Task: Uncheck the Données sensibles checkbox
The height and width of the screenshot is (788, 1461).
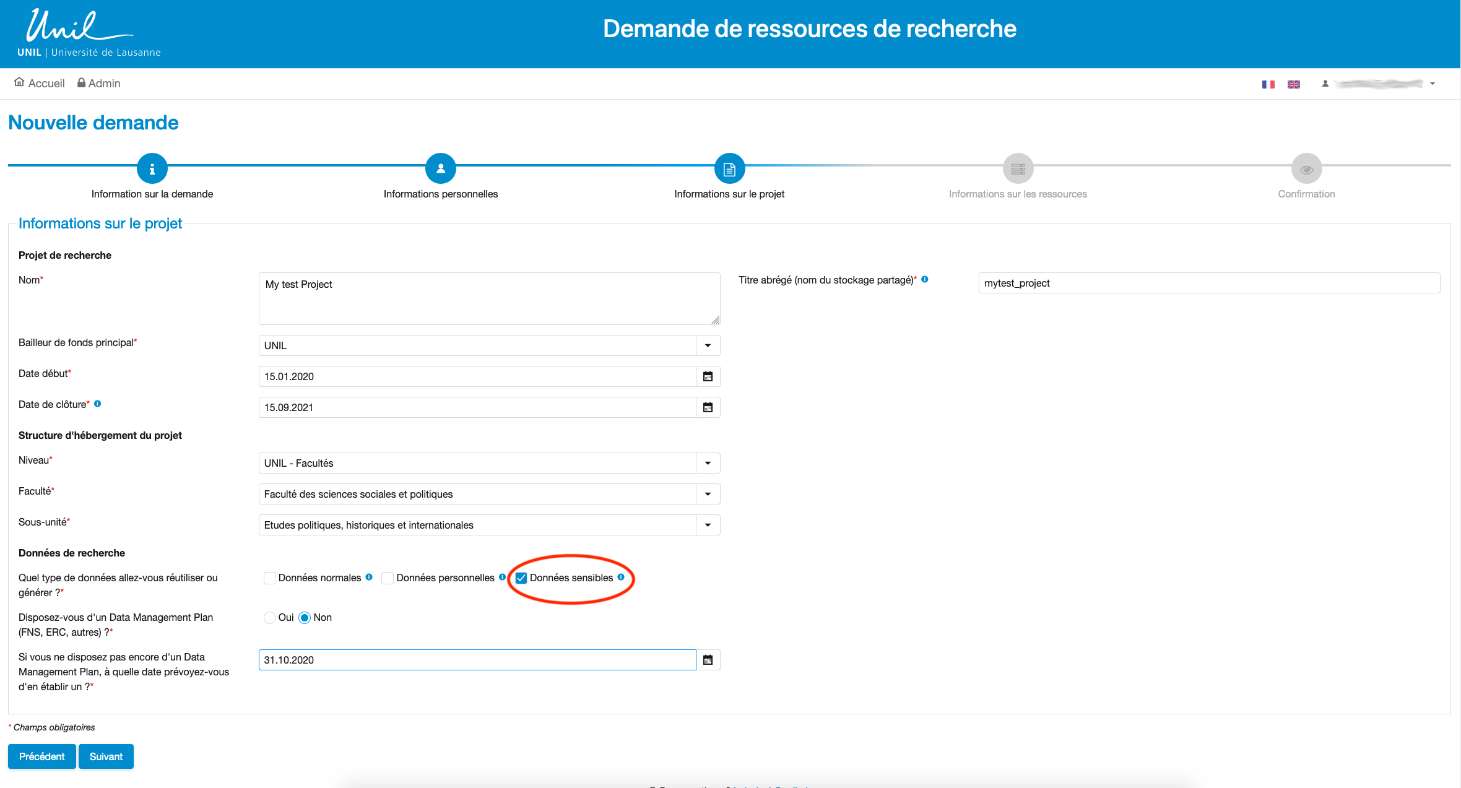Action: tap(521, 578)
